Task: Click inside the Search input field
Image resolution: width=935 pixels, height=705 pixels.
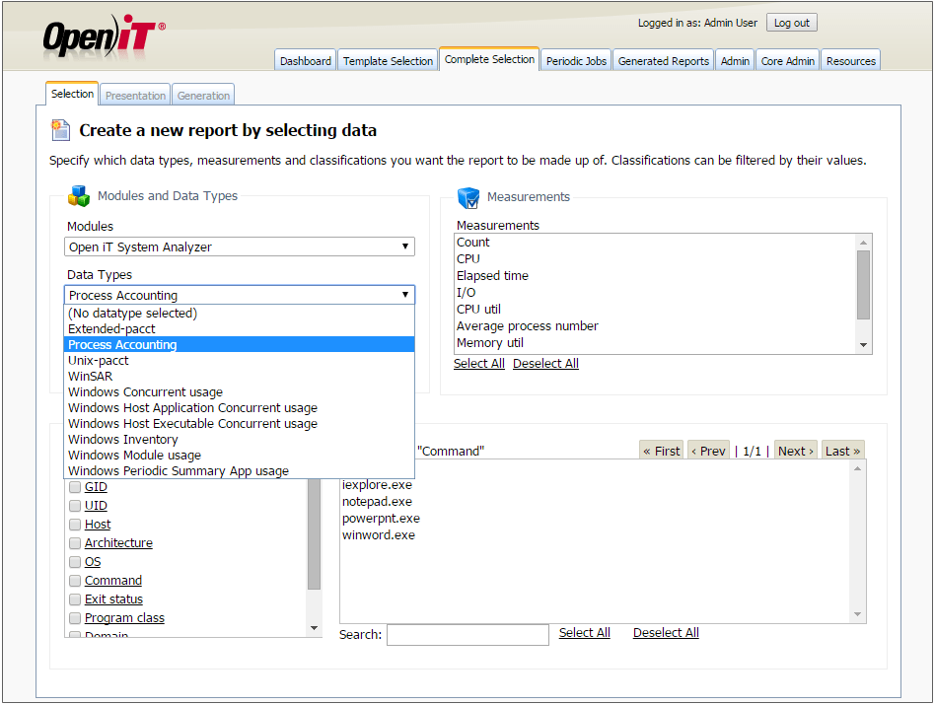Action: click(467, 635)
